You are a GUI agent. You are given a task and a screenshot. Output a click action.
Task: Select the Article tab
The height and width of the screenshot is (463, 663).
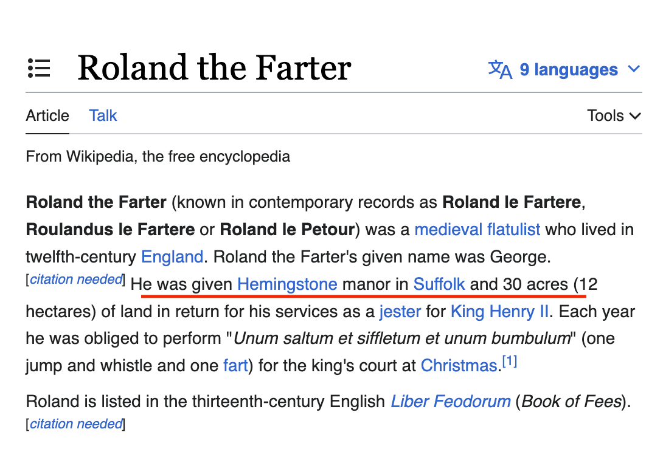[x=47, y=115]
